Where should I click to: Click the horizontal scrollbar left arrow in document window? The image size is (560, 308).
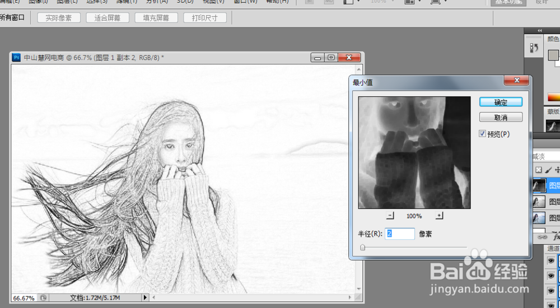tap(154, 297)
